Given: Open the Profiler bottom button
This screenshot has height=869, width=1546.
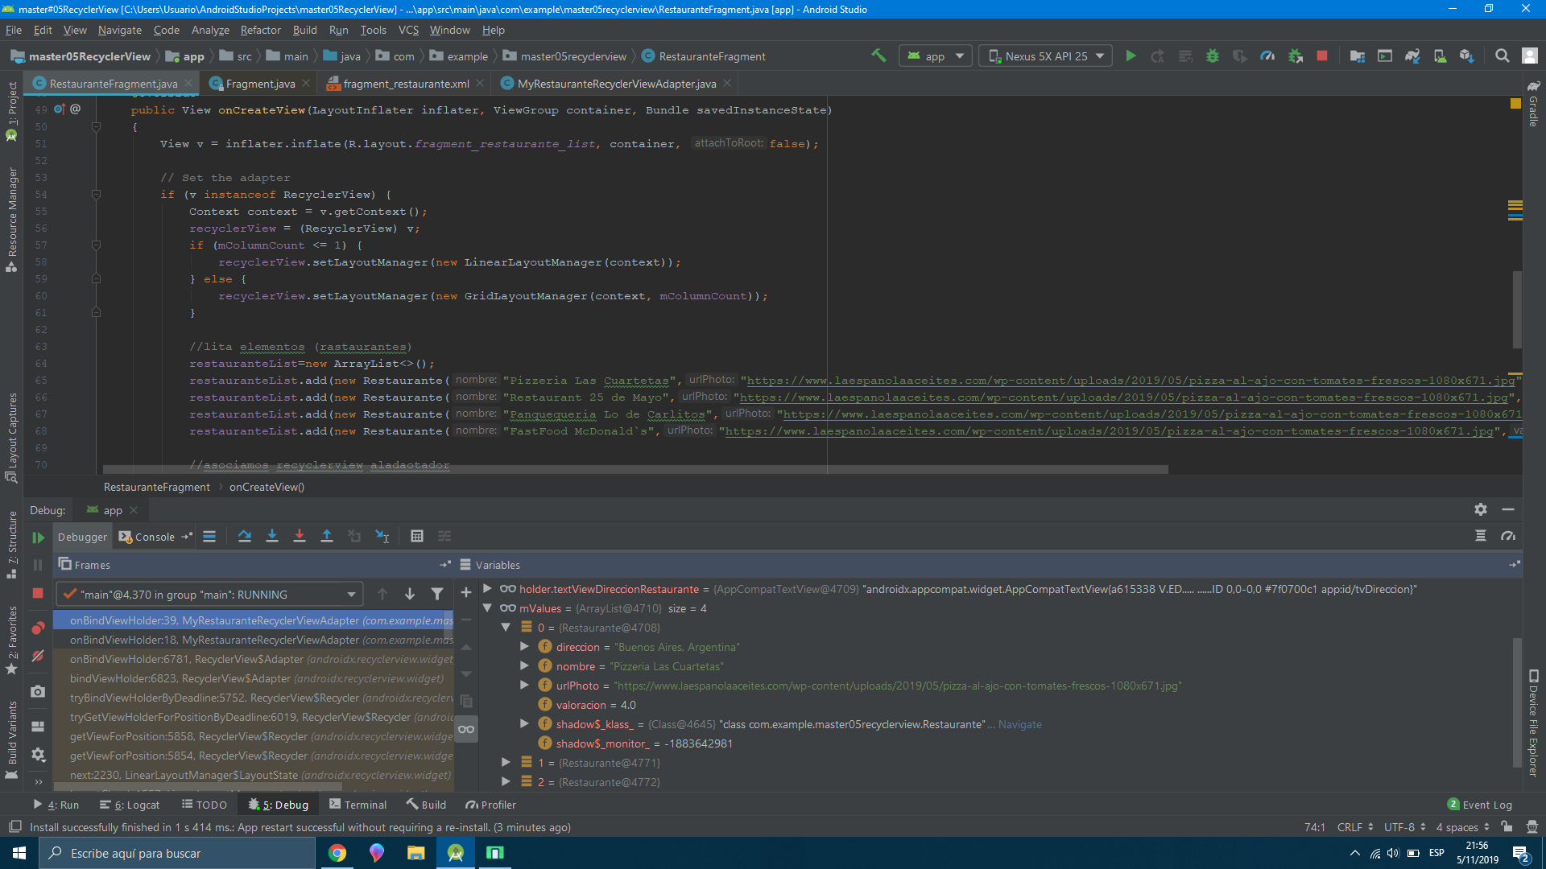Looking at the screenshot, I should (490, 805).
